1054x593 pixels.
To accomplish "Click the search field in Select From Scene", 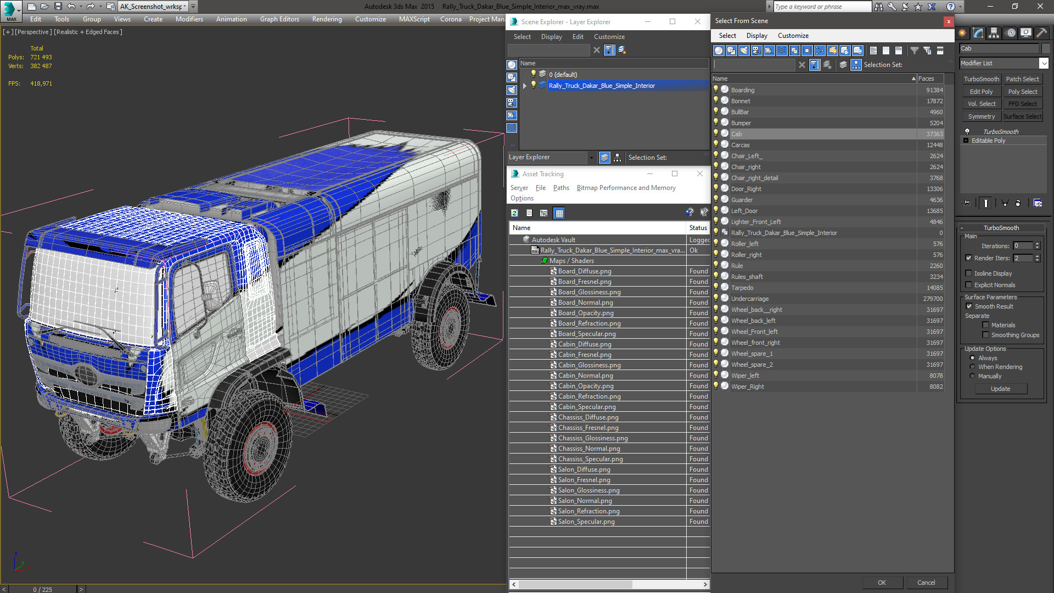I will tap(754, 65).
